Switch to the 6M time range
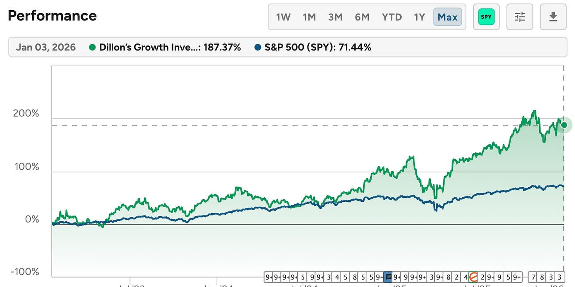Viewport: 575px width, 287px height. pyautogui.click(x=362, y=17)
